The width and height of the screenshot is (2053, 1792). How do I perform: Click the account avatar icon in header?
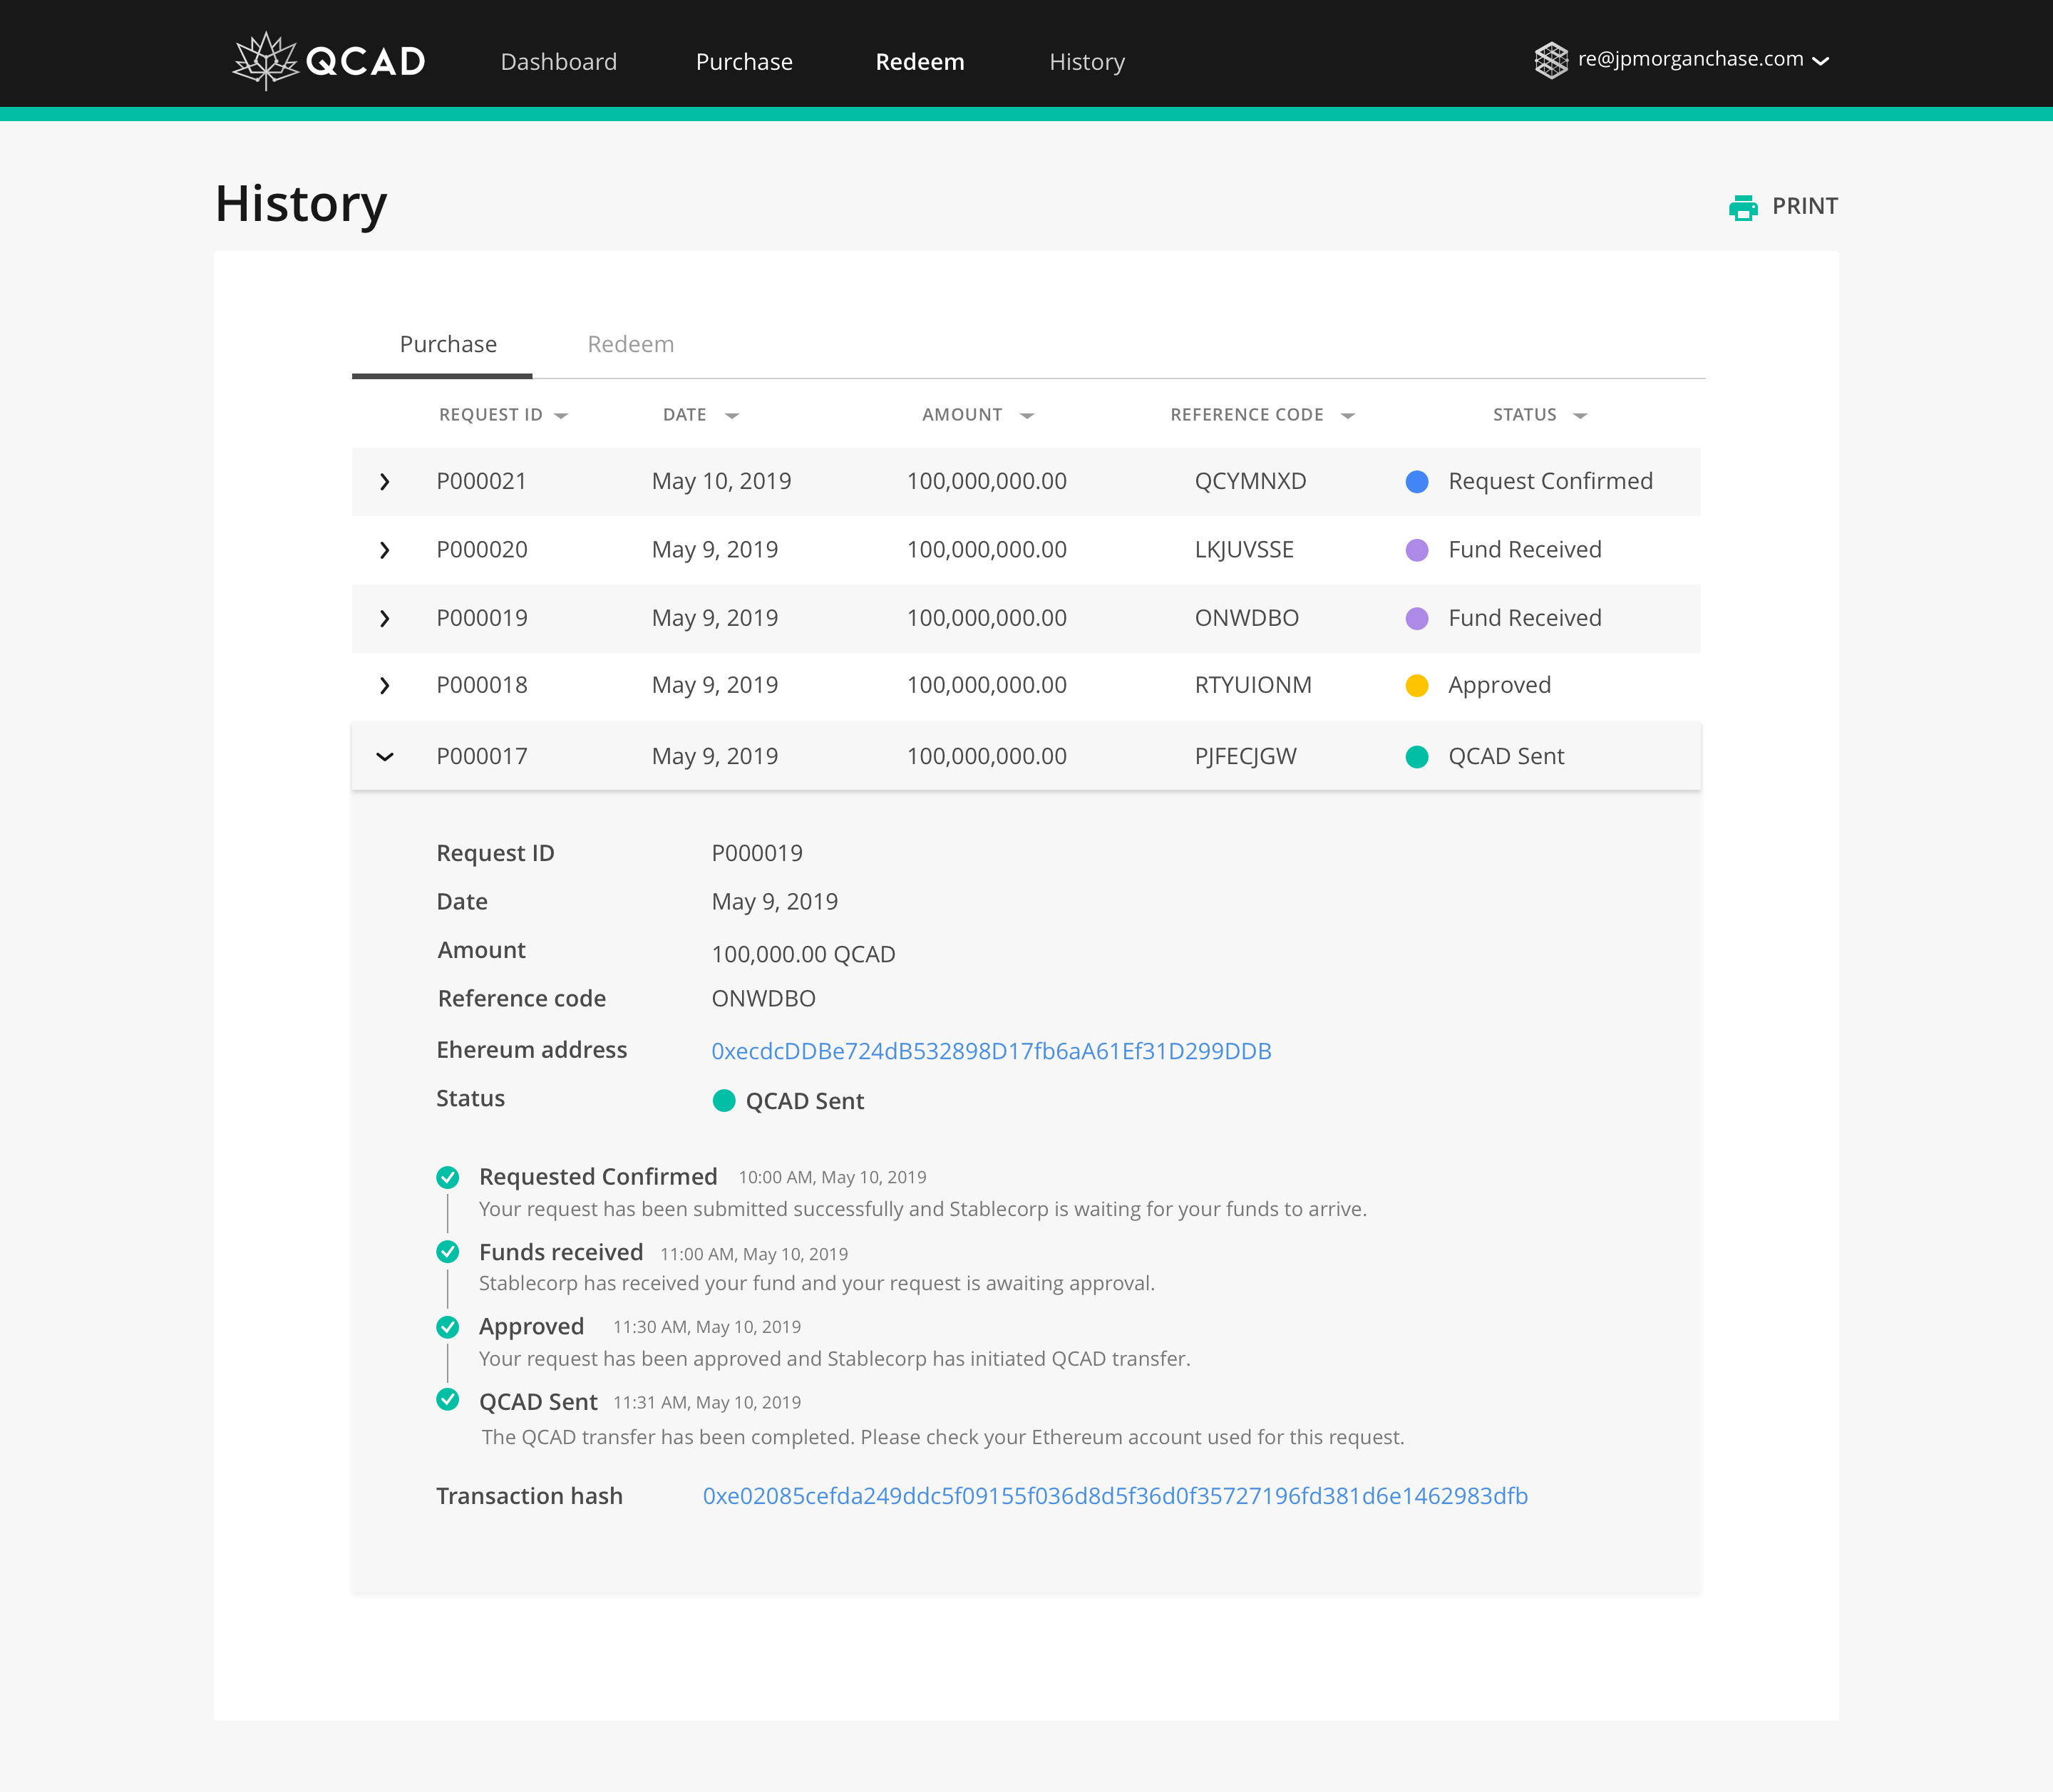click(1551, 60)
